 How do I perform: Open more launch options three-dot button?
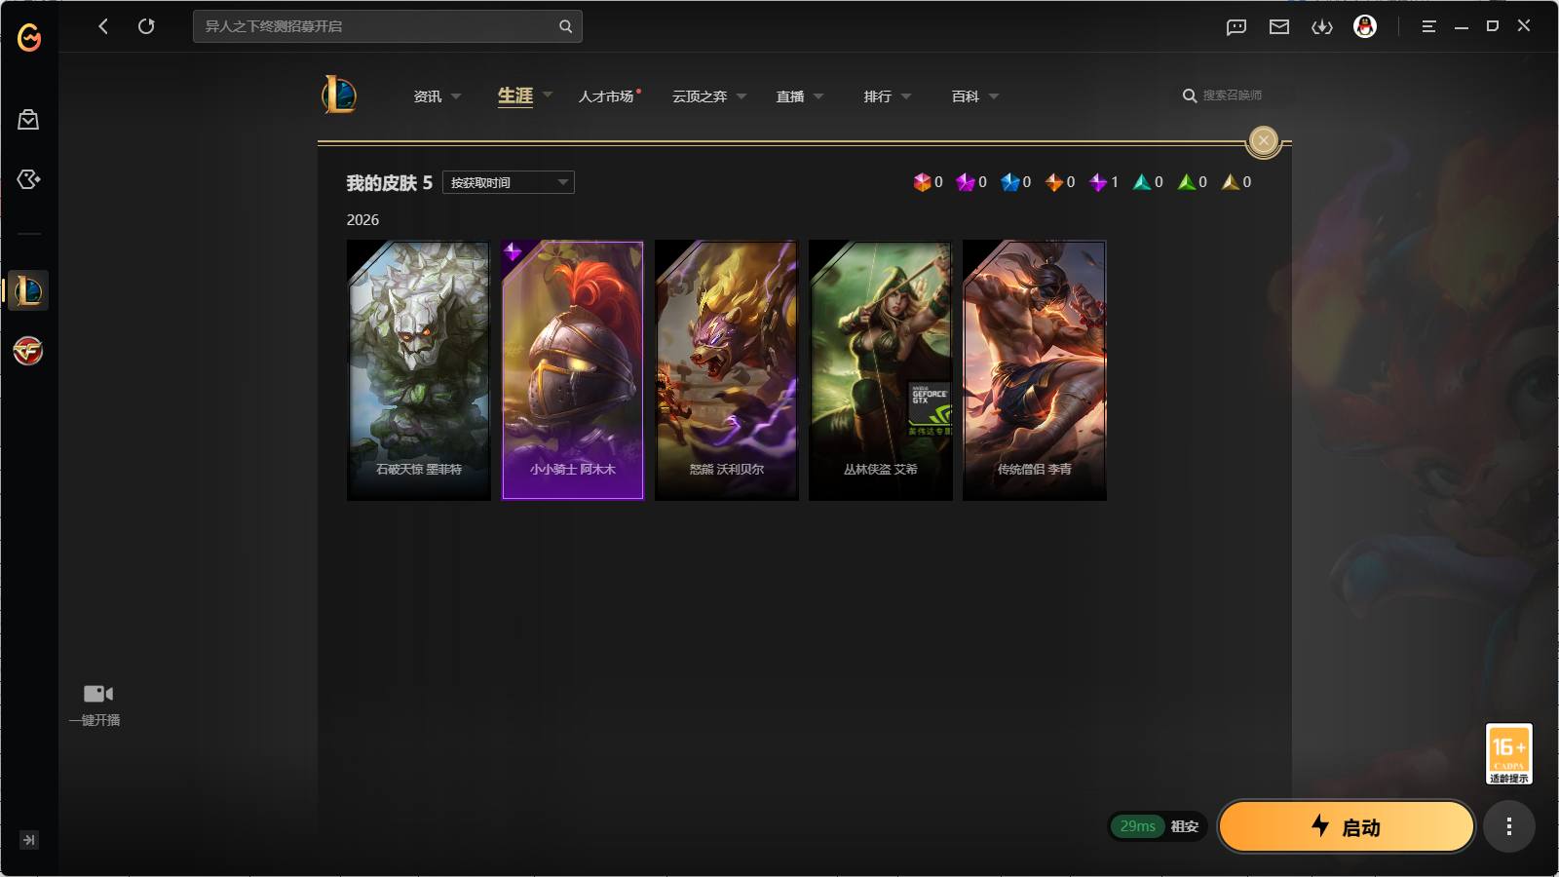(1509, 827)
